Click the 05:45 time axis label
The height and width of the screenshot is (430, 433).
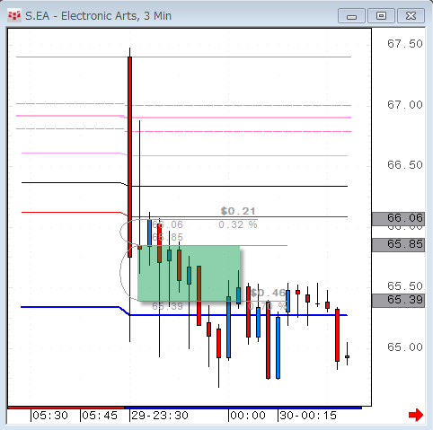tap(100, 416)
